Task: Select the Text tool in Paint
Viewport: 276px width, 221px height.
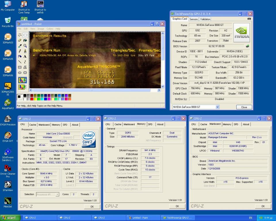Action: click(x=25, y=56)
